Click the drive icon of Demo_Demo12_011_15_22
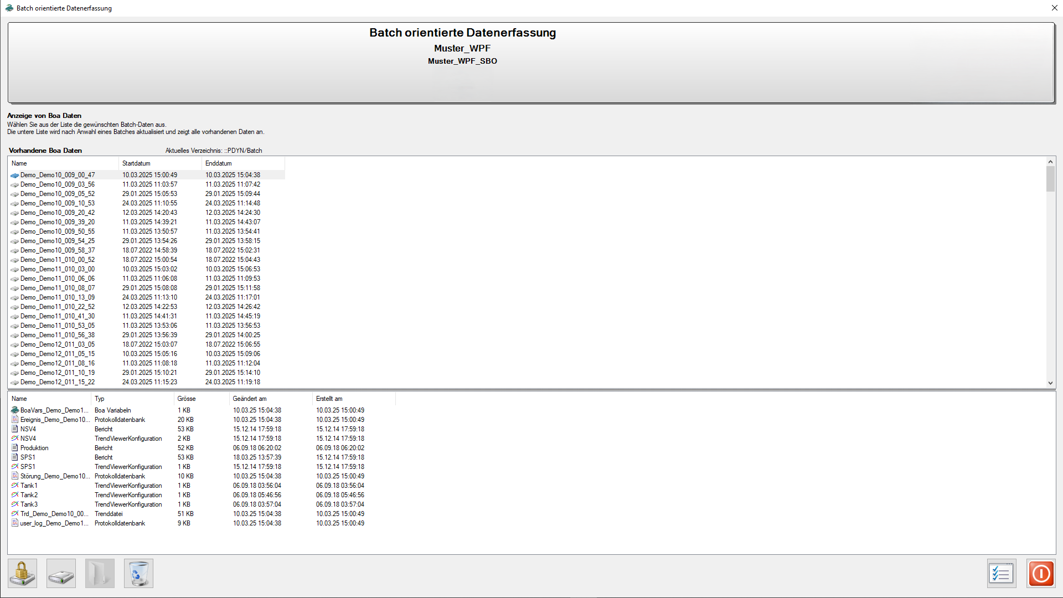The image size is (1063, 598). tap(15, 382)
